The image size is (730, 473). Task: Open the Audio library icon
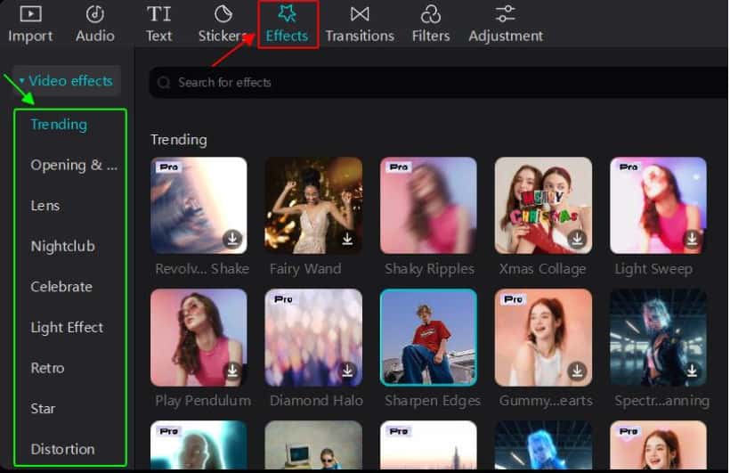click(x=94, y=14)
